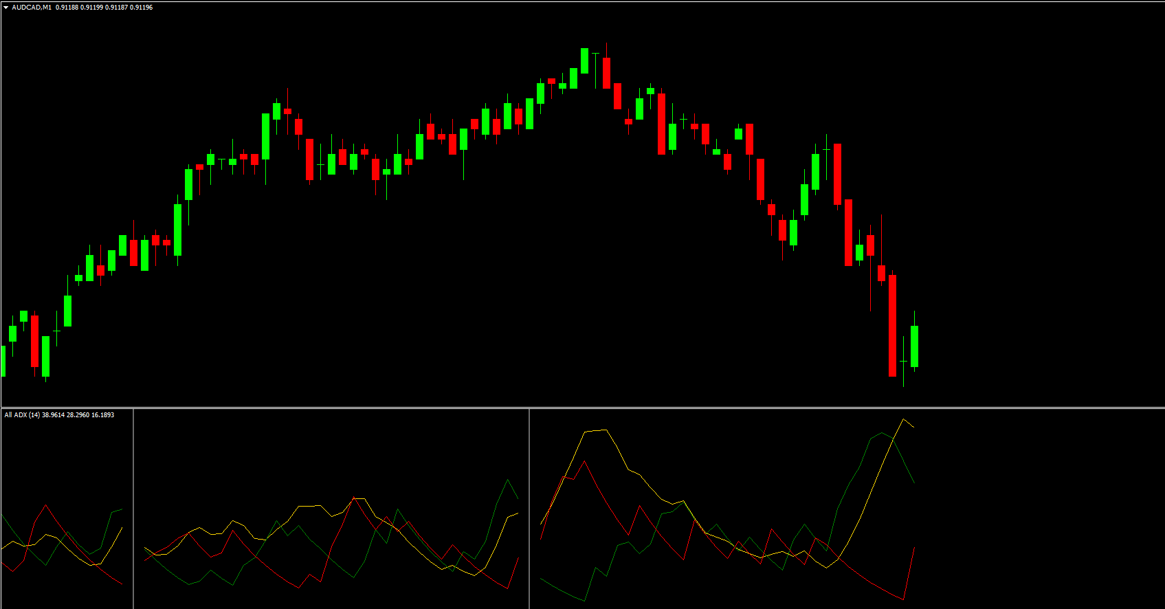Click the horizontal divider between chart and indicator
Screen dimensions: 1165x609
[582, 408]
